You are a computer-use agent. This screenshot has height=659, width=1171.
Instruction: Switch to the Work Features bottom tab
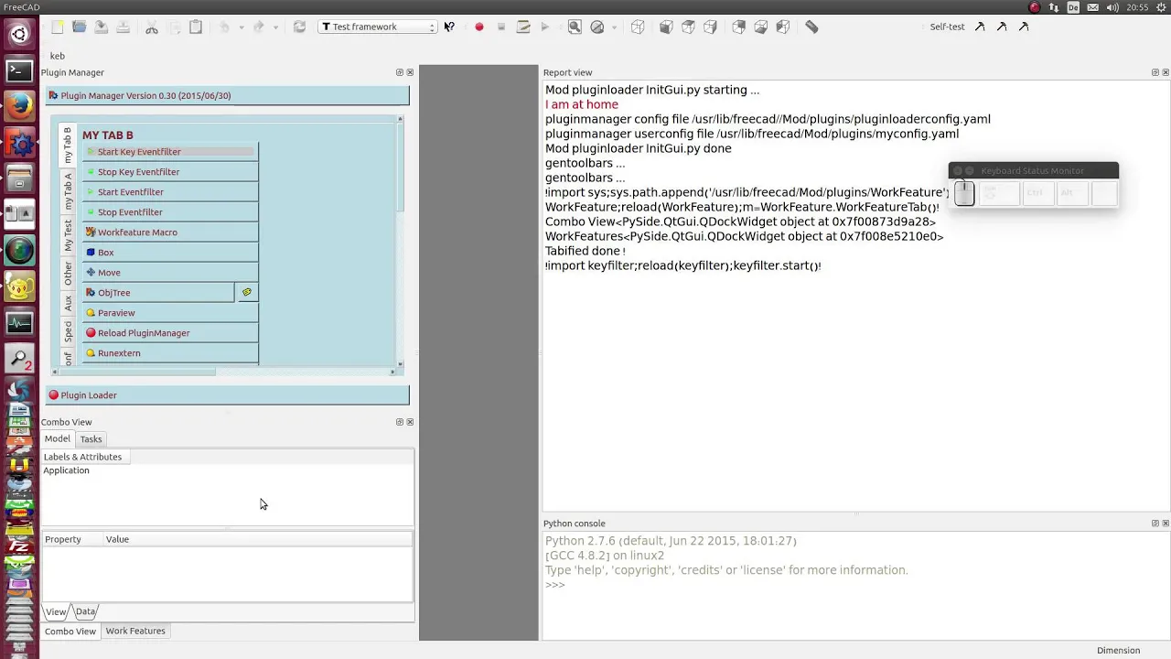[135, 631]
